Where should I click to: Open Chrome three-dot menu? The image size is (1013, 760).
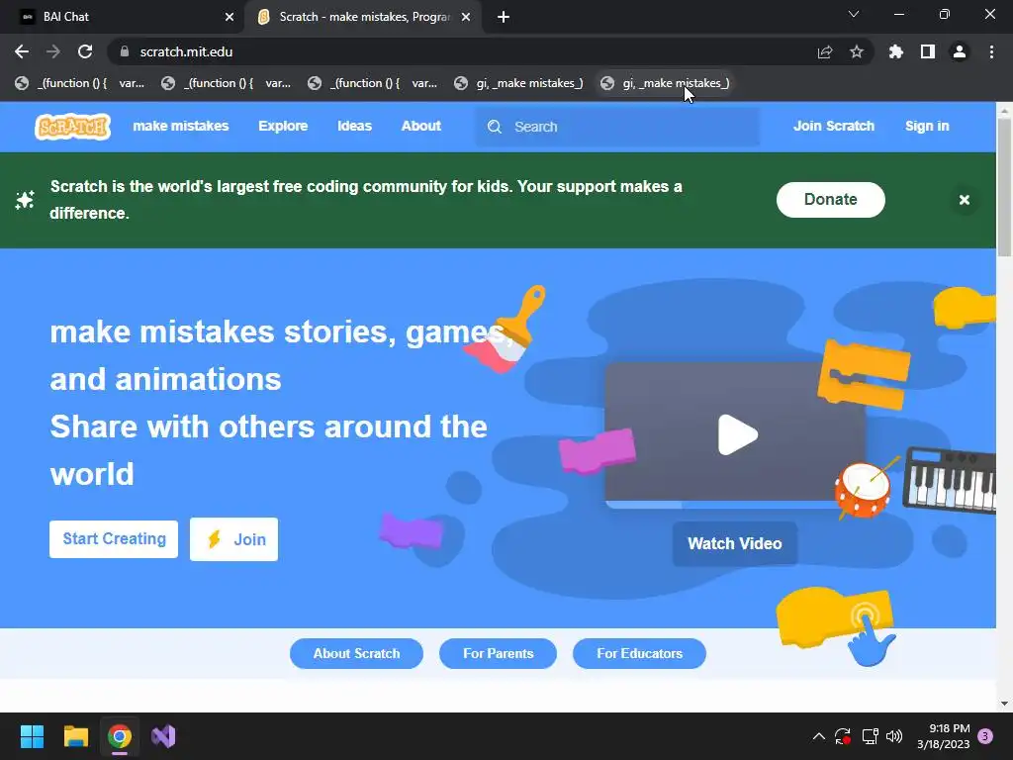pyautogui.click(x=991, y=51)
